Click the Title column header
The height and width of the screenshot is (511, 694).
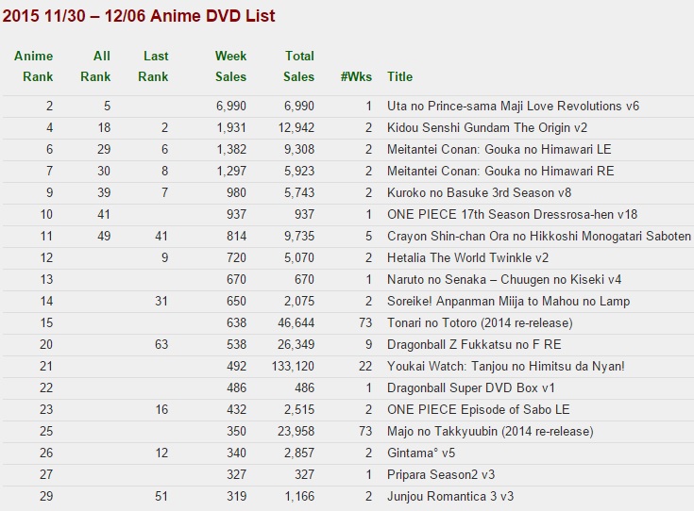(399, 77)
